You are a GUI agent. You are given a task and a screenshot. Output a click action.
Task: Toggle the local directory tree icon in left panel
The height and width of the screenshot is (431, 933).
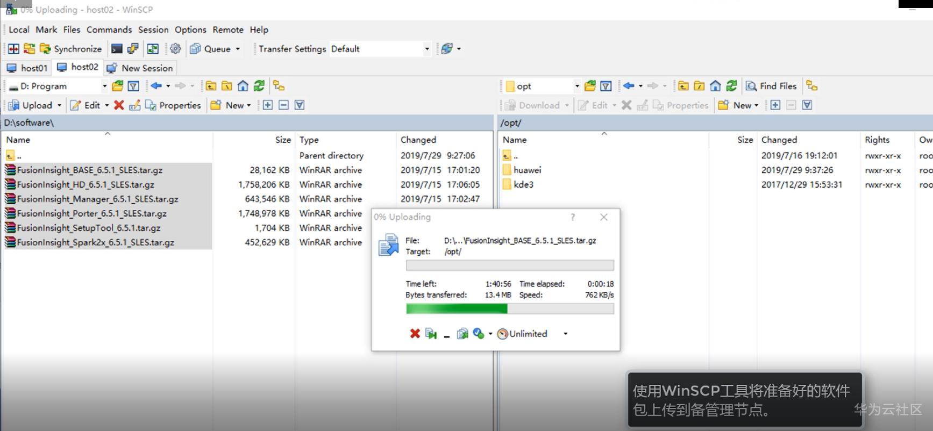(x=279, y=86)
